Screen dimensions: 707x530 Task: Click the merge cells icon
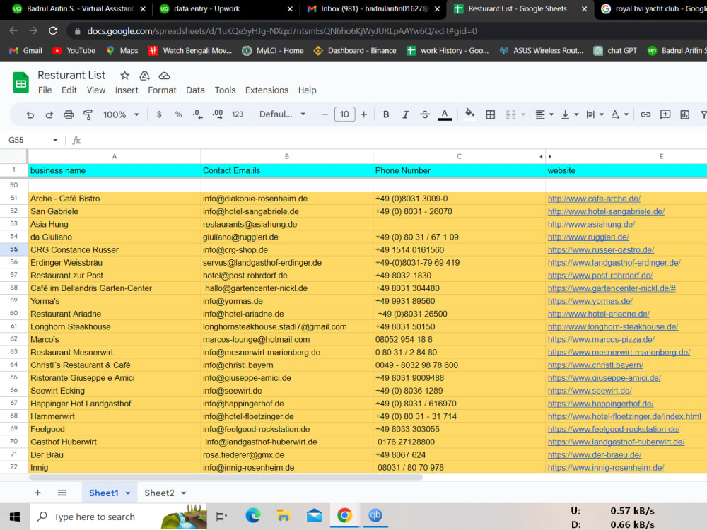coord(511,114)
